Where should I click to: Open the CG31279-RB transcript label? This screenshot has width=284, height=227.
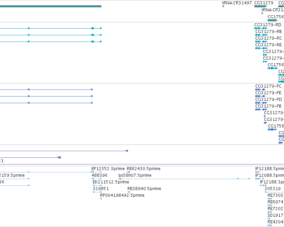click(x=268, y=31)
